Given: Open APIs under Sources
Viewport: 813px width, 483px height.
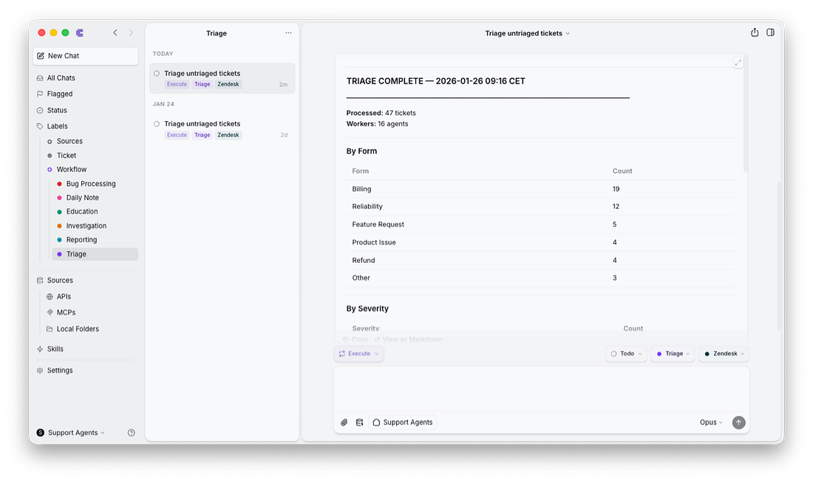Looking at the screenshot, I should coord(64,296).
